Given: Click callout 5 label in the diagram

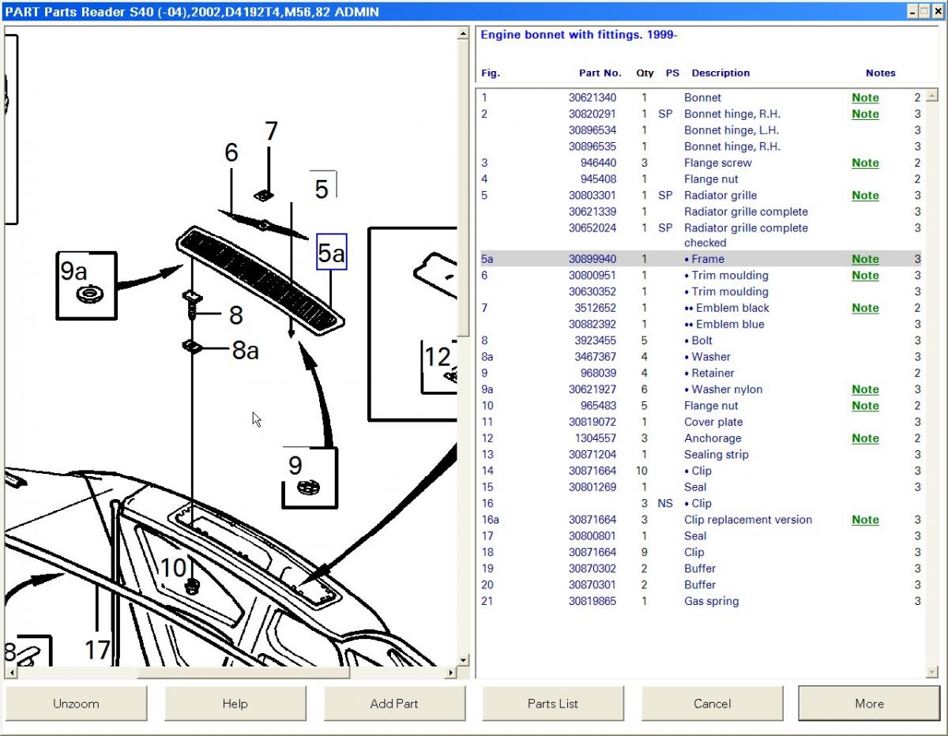Looking at the screenshot, I should [322, 189].
